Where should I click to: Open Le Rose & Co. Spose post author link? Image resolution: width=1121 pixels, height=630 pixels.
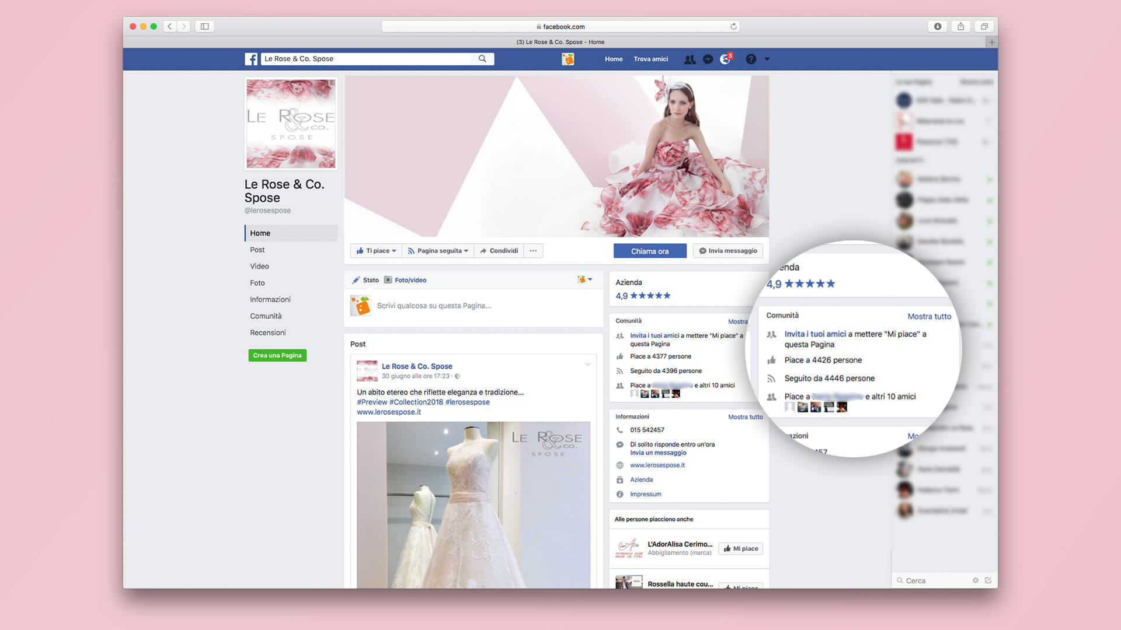click(x=417, y=366)
